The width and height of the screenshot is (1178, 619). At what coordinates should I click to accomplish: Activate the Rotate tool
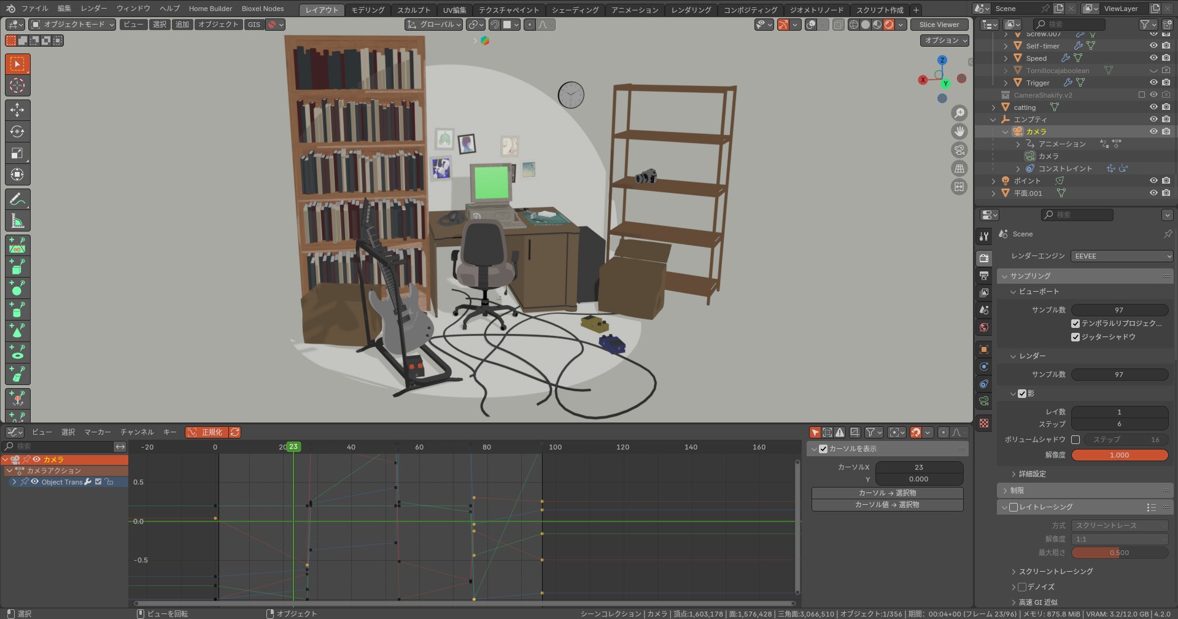[x=17, y=131]
